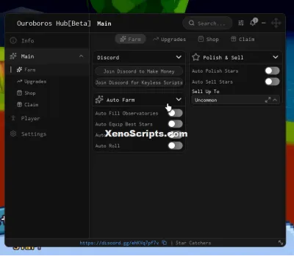Screen dimensions: 294x267
Task: Select Claim in the sidebar list
Action: pos(31,104)
